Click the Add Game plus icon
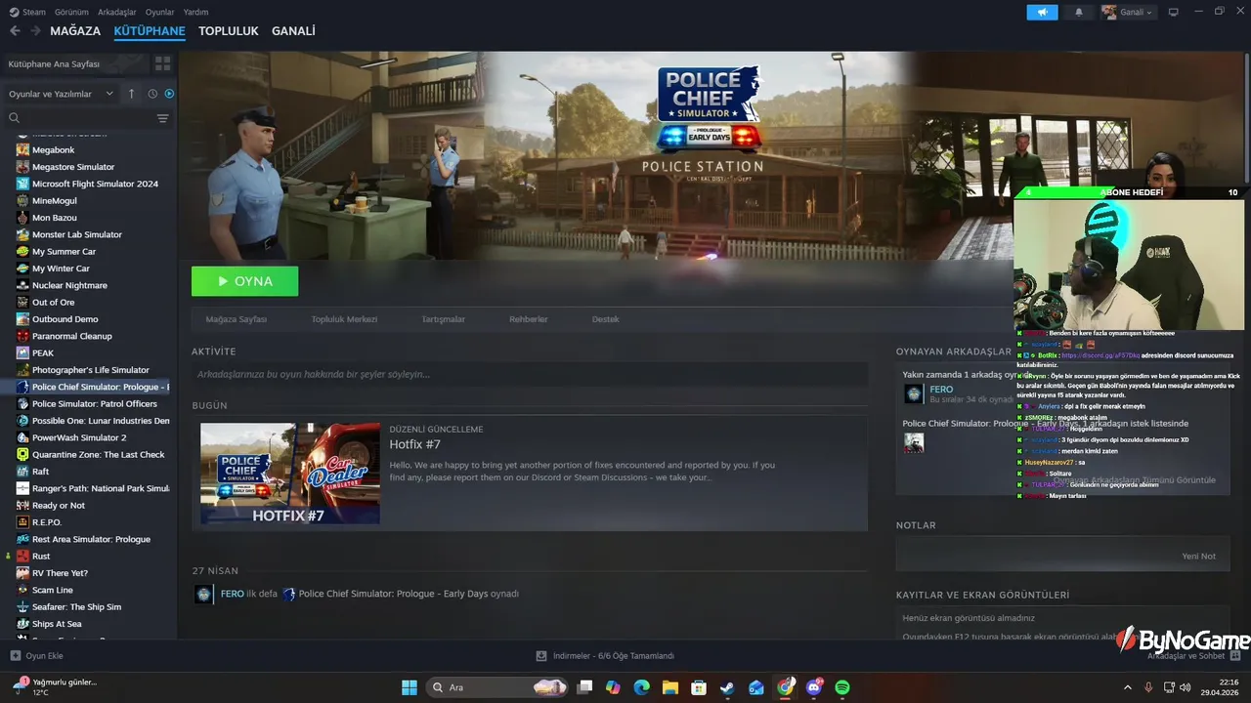 [15, 656]
